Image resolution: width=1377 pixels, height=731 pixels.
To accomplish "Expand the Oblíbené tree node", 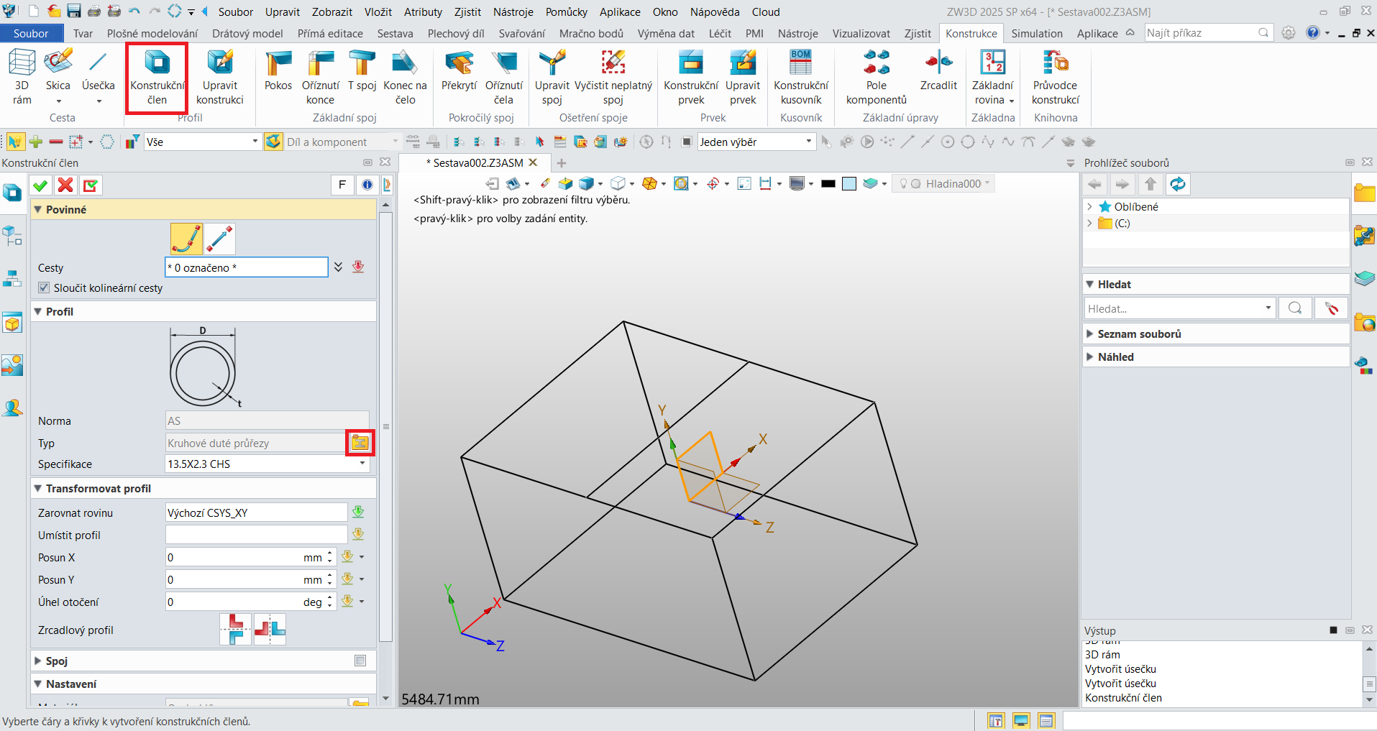I will coord(1090,206).
